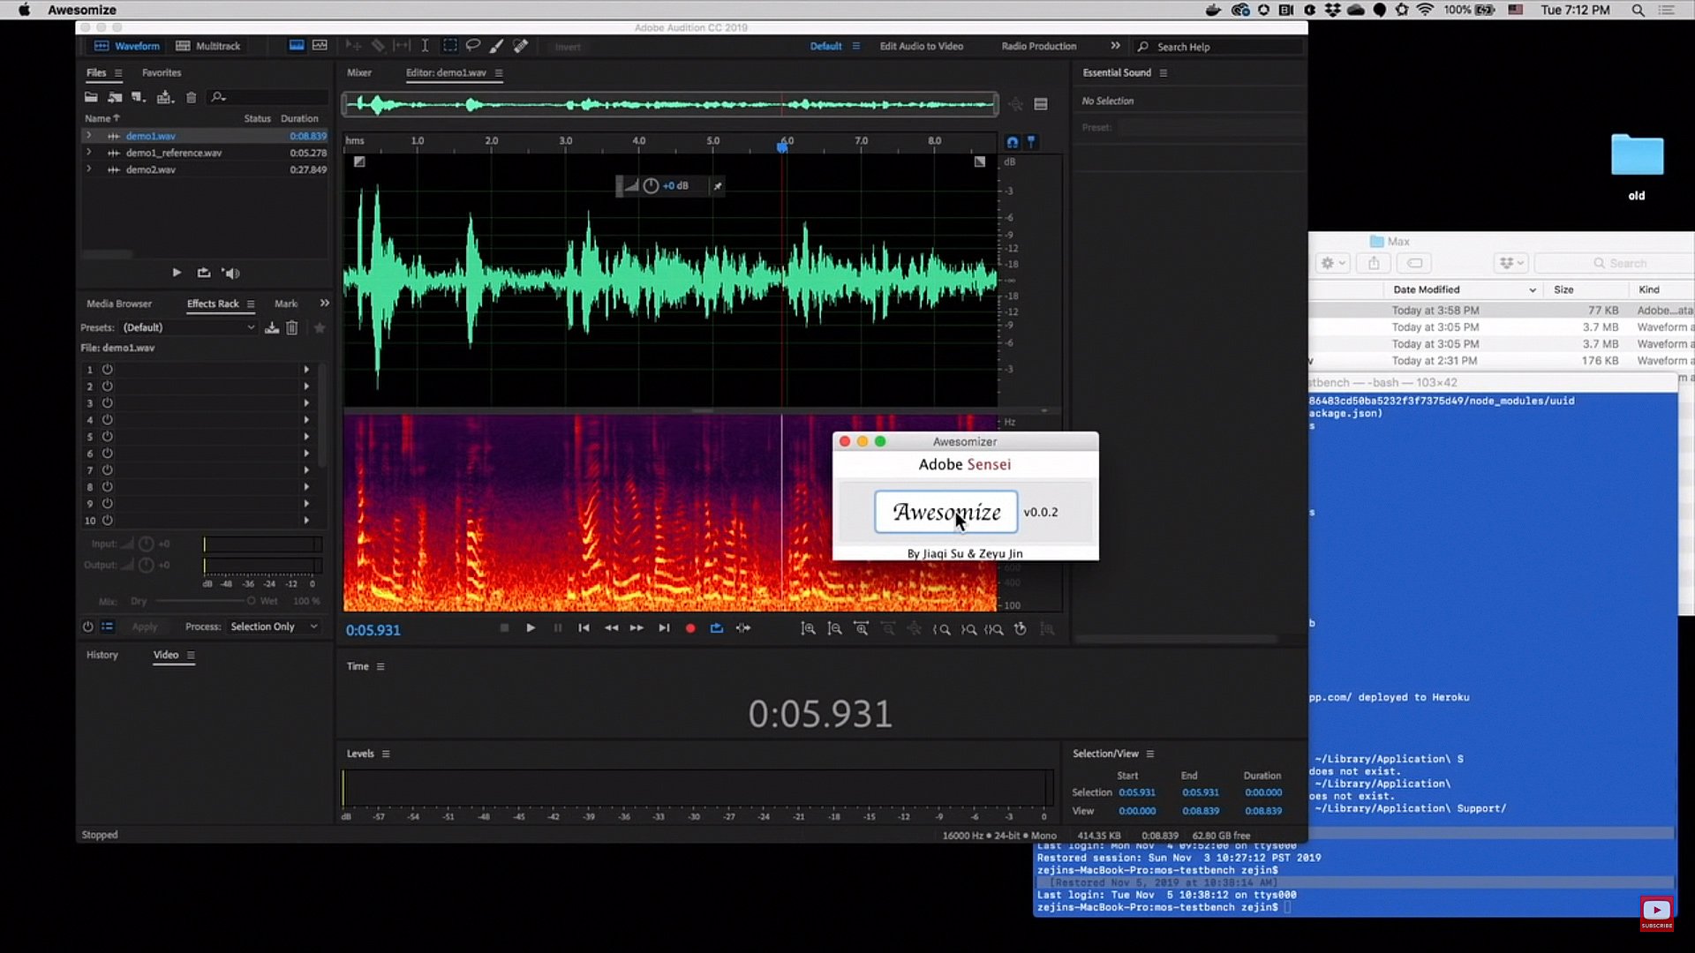
Task: Open the Media Browser tab
Action: [119, 304]
